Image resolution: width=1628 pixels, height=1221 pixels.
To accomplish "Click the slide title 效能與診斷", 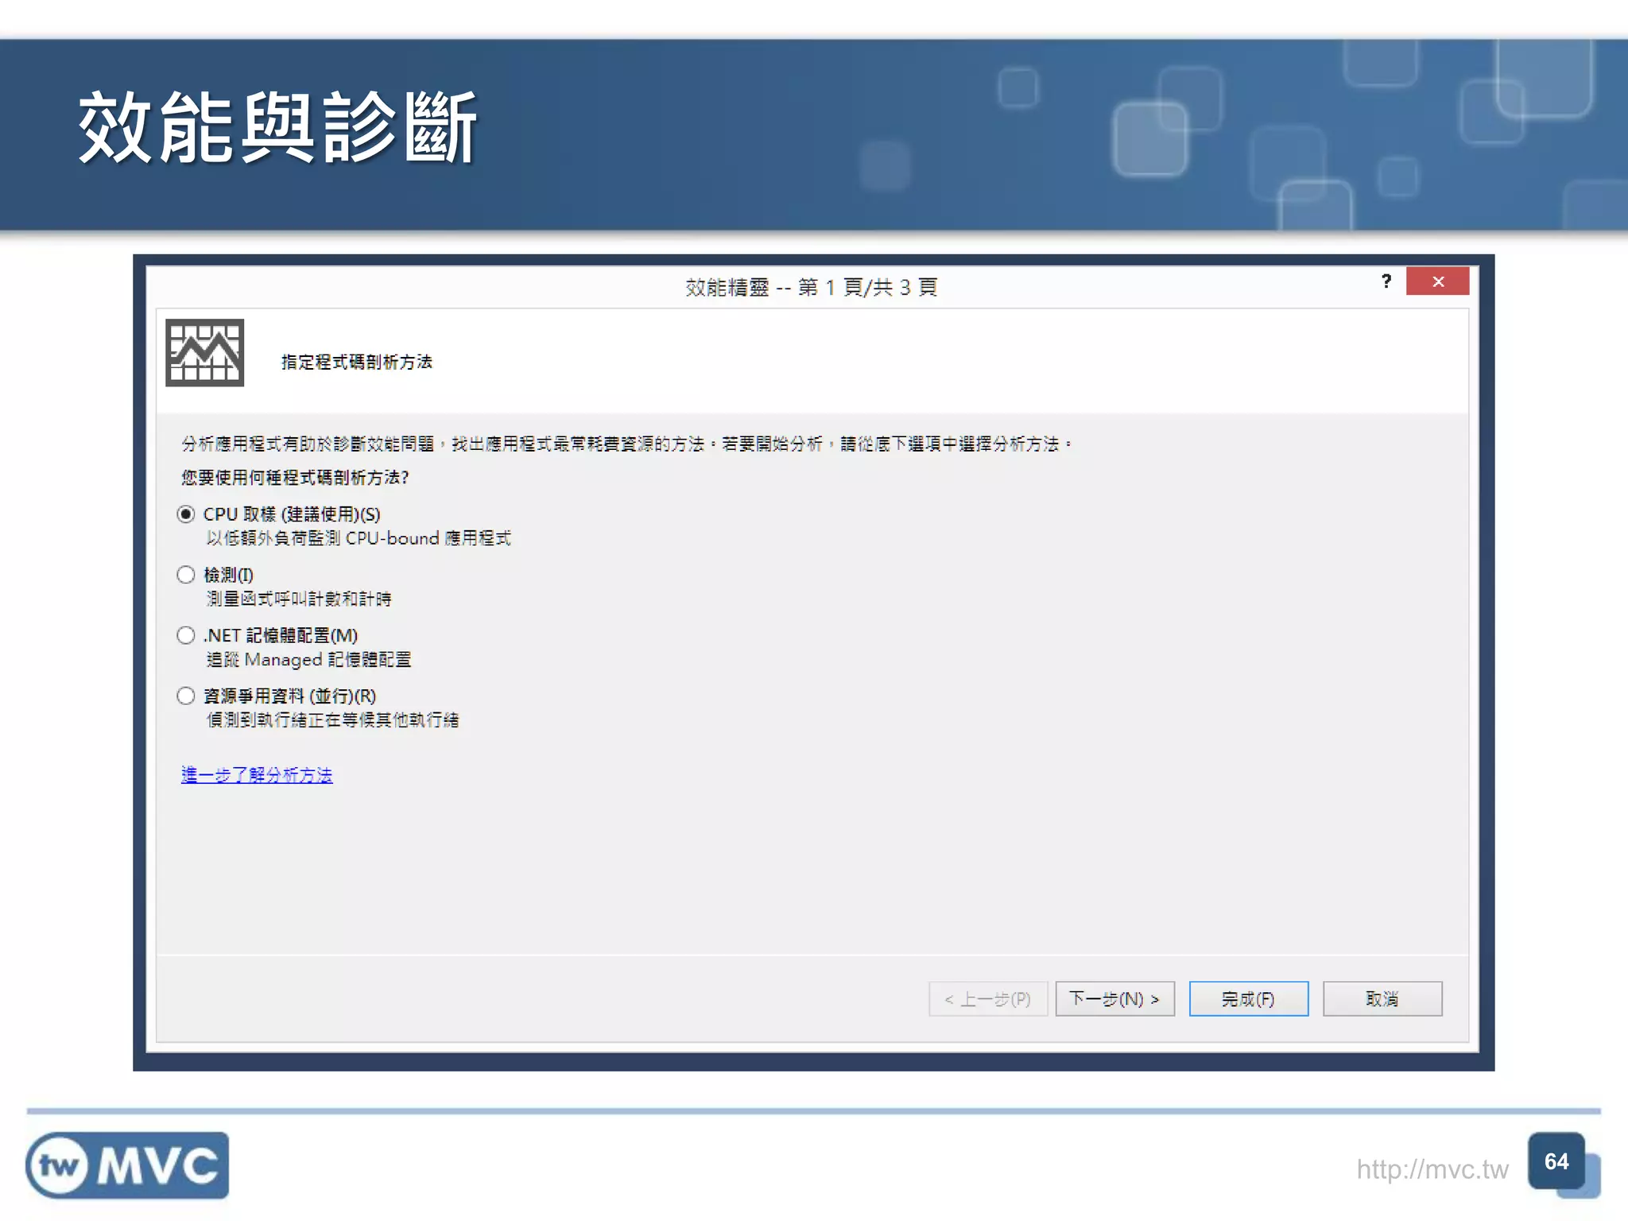I will 277,127.
